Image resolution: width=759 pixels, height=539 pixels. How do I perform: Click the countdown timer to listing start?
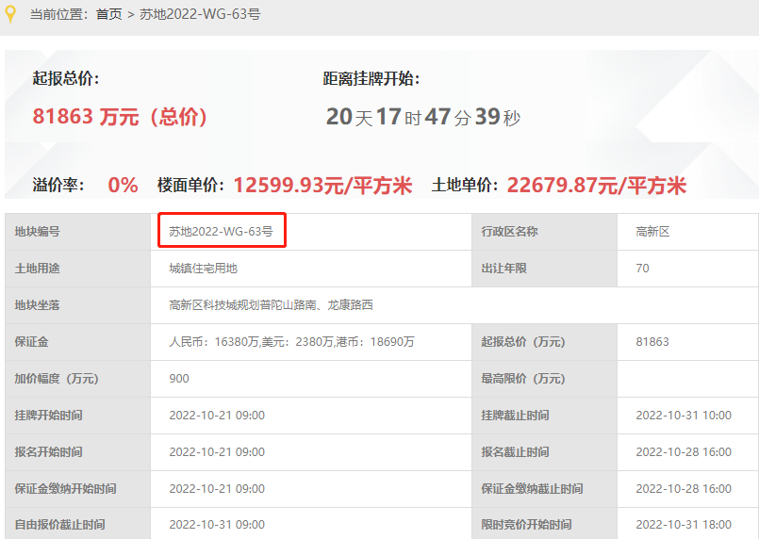click(x=422, y=117)
